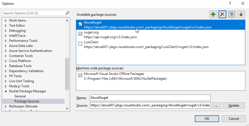Select the nuget.org source row

point(161,35)
